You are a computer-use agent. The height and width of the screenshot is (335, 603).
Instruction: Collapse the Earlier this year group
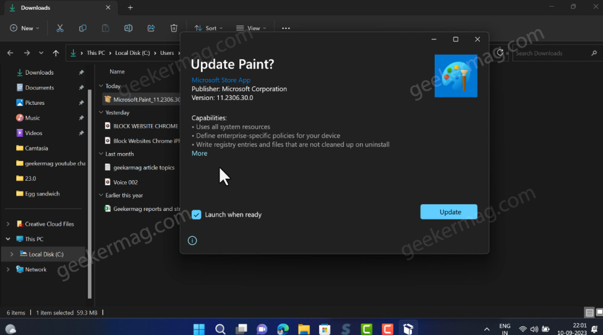click(101, 196)
